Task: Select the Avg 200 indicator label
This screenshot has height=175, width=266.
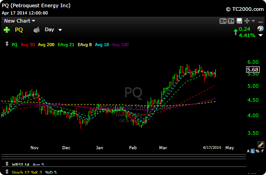Action: [46, 45]
